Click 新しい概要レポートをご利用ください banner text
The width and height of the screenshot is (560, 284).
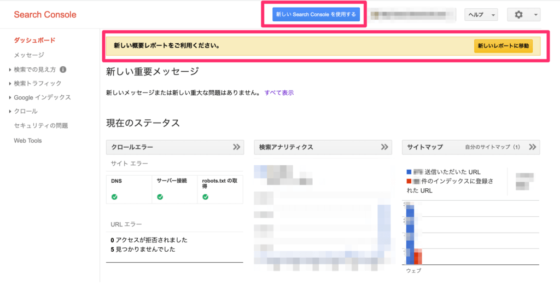point(166,46)
